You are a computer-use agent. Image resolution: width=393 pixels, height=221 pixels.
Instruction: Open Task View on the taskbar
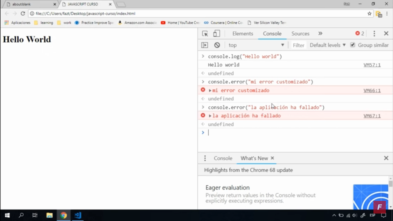click(35, 215)
